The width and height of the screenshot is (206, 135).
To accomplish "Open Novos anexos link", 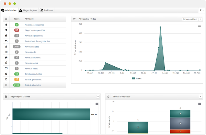I will [x=31, y=63].
